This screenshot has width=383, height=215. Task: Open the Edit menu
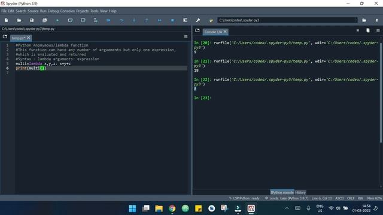click(11, 11)
